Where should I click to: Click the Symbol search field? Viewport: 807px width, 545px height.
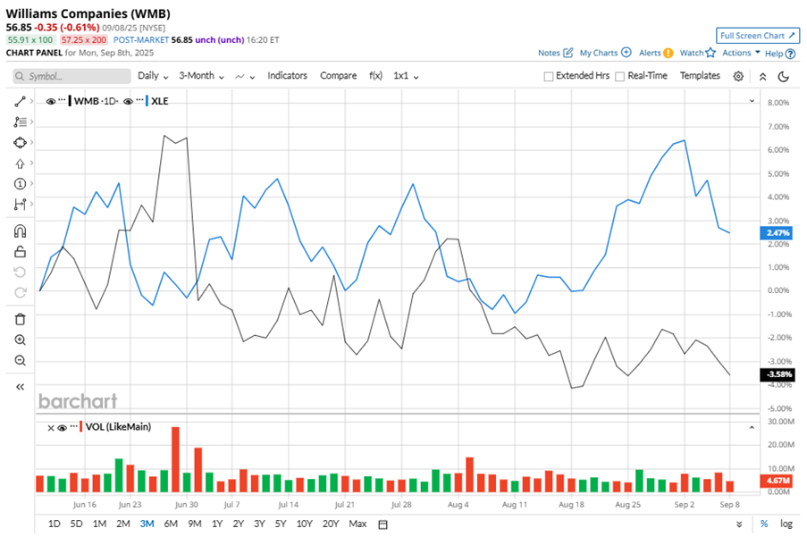click(x=72, y=76)
